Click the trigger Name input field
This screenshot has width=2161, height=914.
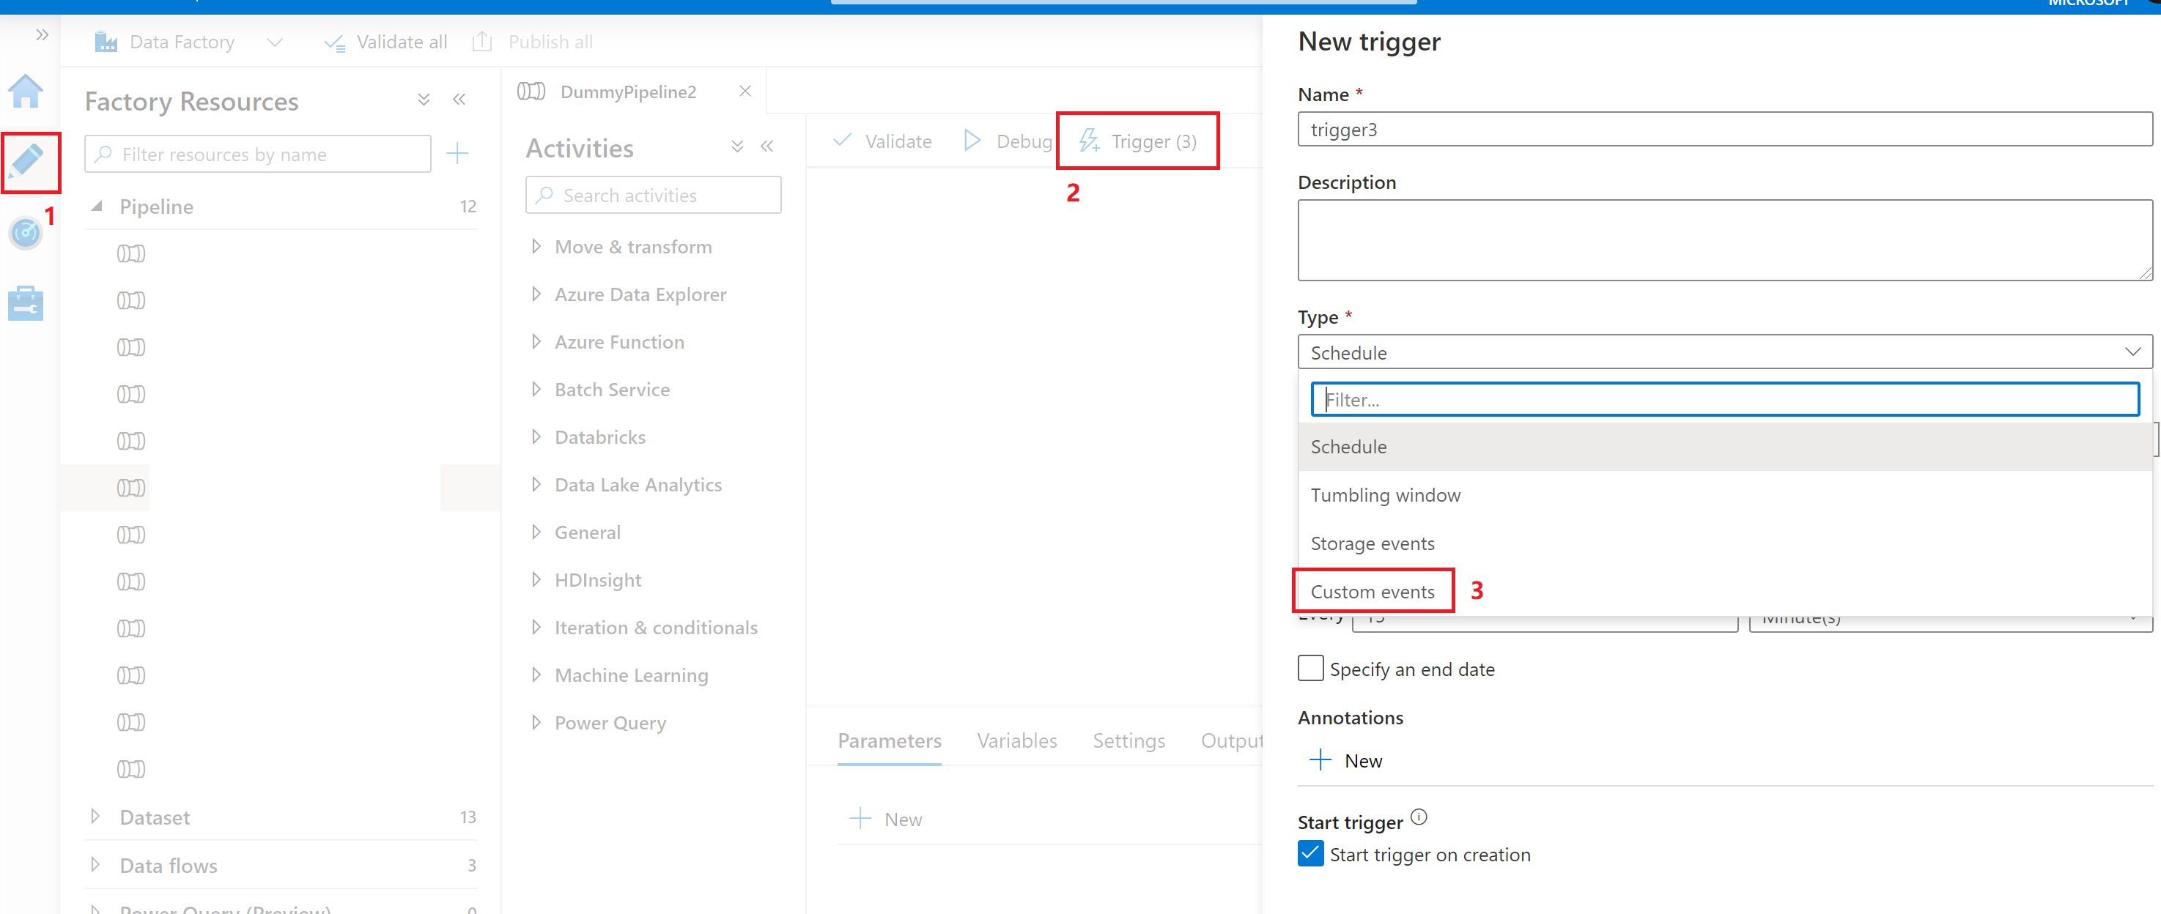click(1723, 131)
